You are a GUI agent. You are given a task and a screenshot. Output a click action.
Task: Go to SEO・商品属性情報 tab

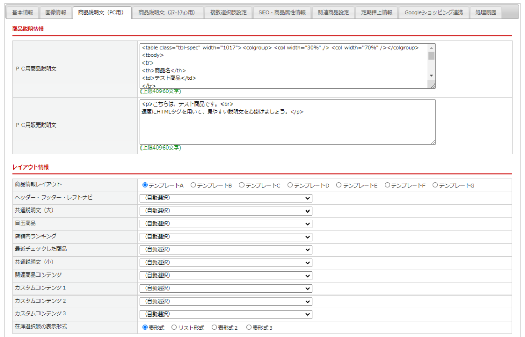pyautogui.click(x=282, y=12)
